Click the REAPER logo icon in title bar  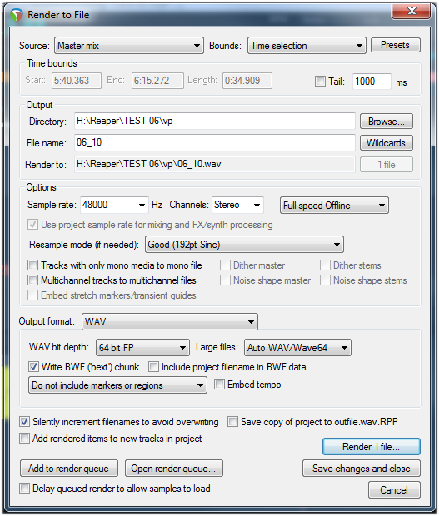coord(16,15)
